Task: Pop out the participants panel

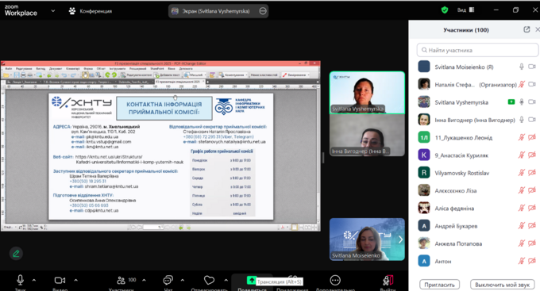Action: tap(526, 29)
